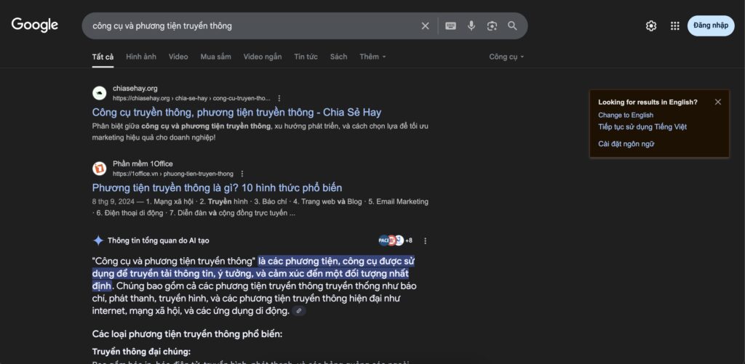Switch to Tin tức tab

[306, 57]
